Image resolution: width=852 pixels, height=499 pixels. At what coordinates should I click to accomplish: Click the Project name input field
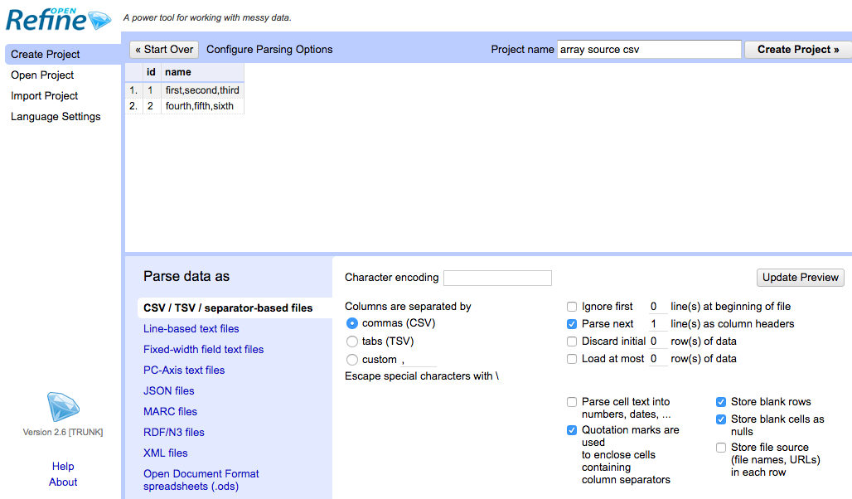click(649, 50)
